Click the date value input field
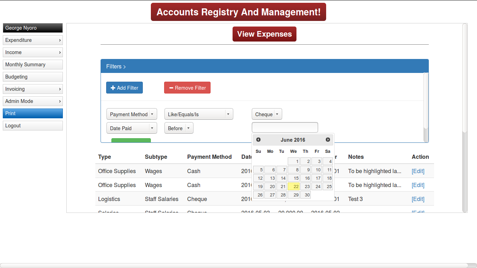The height and width of the screenshot is (268, 477). tap(285, 127)
